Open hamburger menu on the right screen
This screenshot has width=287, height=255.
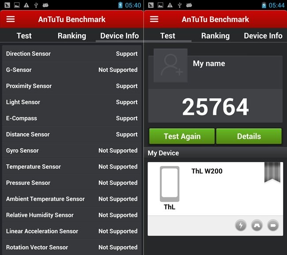pyautogui.click(x=154, y=19)
